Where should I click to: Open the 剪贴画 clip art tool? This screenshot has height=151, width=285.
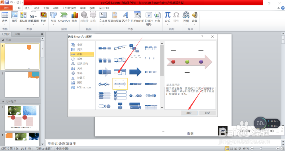23,17
